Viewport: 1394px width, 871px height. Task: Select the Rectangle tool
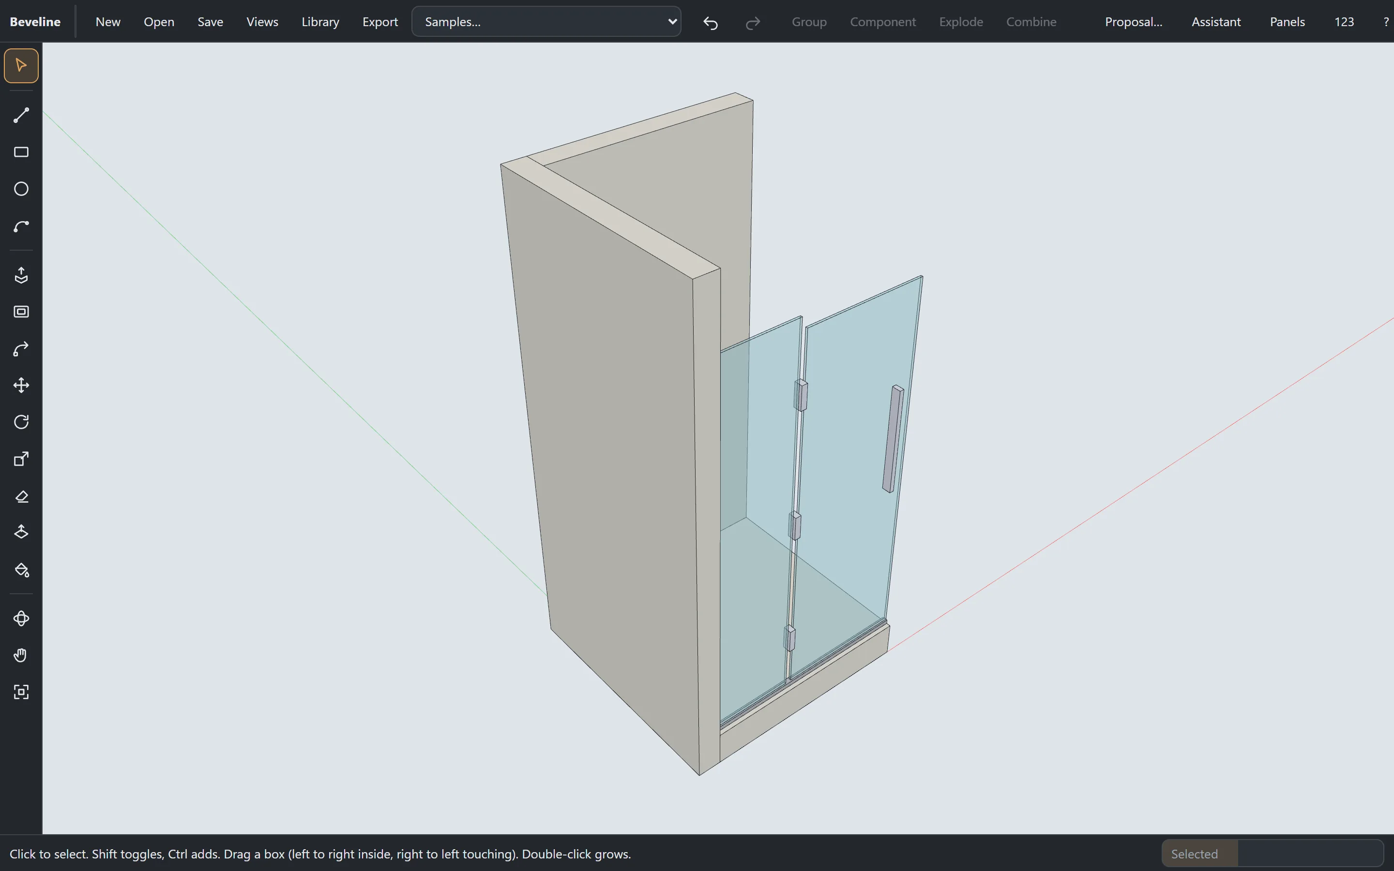pos(21,152)
